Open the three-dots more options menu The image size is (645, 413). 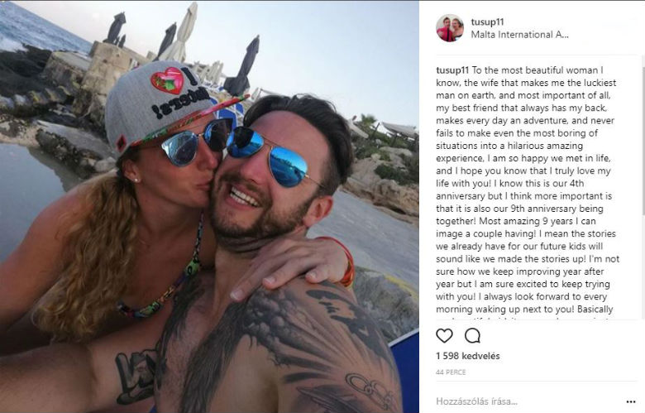click(x=631, y=401)
